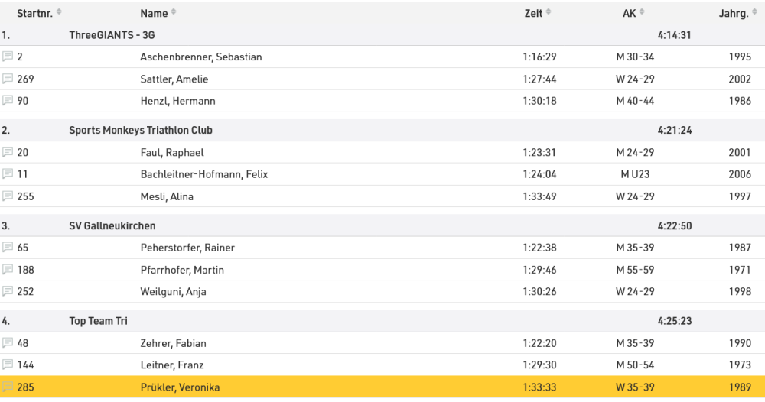Image resolution: width=765 pixels, height=402 pixels.
Task: Open Bachleitner-Hofmann, Felix participant entry
Action: coord(206,174)
